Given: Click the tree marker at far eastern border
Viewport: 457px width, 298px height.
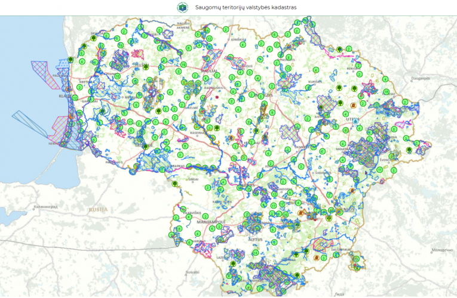Looking at the screenshot, I should (409, 150).
